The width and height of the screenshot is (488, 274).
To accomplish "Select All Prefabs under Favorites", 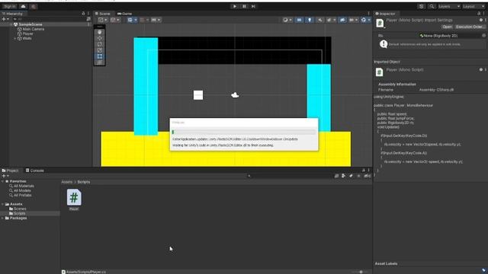I will point(22,195).
